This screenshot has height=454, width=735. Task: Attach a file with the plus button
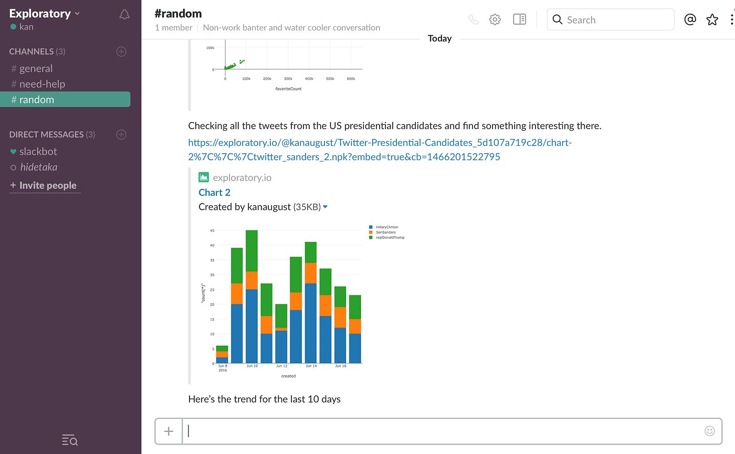point(168,430)
